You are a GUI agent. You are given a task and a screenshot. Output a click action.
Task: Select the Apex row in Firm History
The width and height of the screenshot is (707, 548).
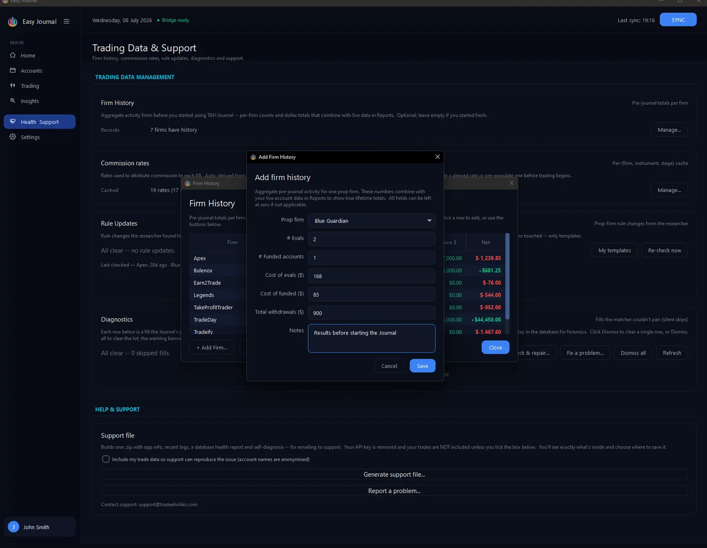tap(218, 258)
